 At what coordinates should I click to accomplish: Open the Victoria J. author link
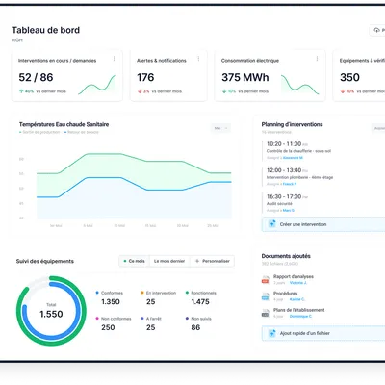(298, 283)
